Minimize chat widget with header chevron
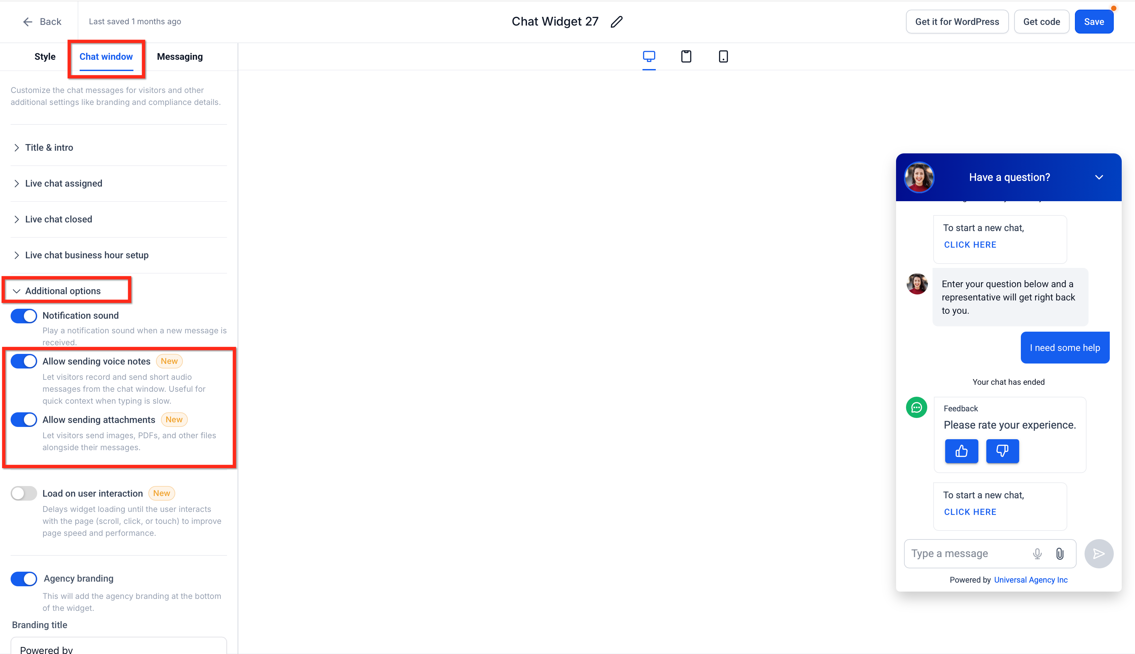Screen dimensions: 1135x654 [1098, 177]
